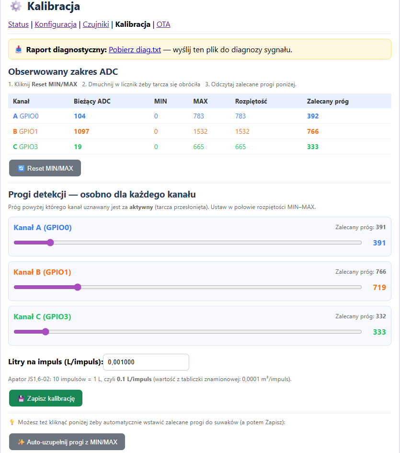
Task: Click the floppy disk icon on Zapisz kalibrację
Action: (21, 398)
